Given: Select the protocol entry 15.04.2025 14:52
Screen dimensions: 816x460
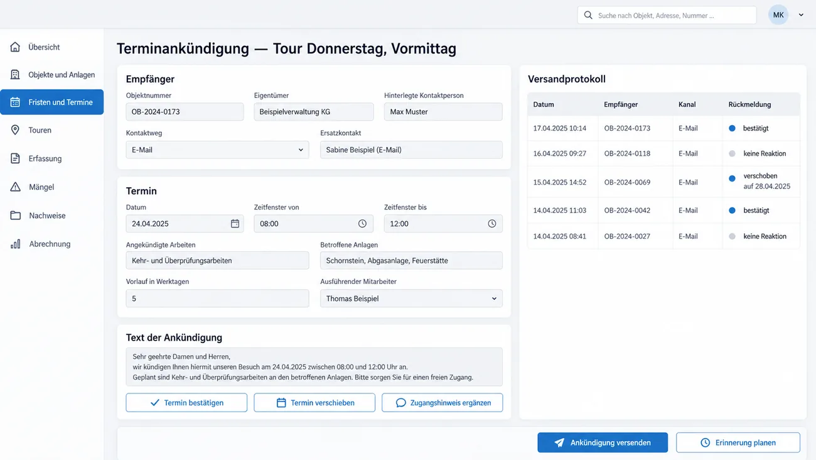Looking at the screenshot, I should point(664,182).
